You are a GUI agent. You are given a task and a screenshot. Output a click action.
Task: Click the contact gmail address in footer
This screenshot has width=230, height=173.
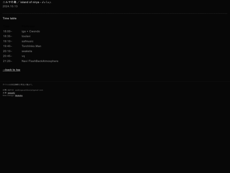(29, 90)
